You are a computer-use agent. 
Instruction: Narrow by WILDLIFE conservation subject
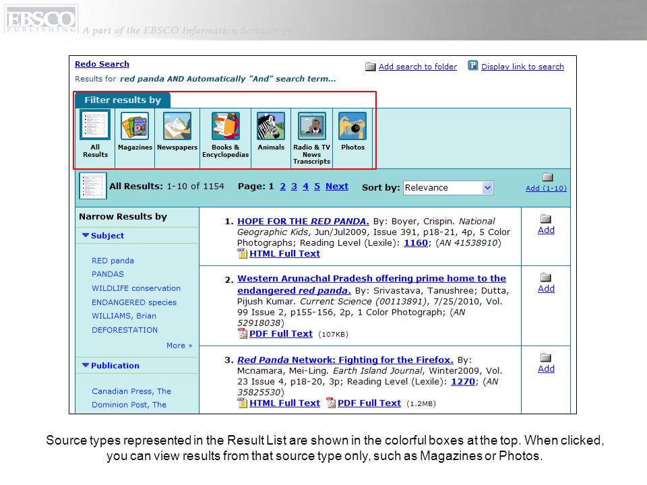(136, 288)
